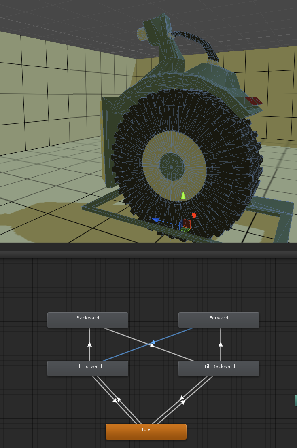Select the Backward animation state
Viewport: 297px width, 448px height.
(x=88, y=320)
